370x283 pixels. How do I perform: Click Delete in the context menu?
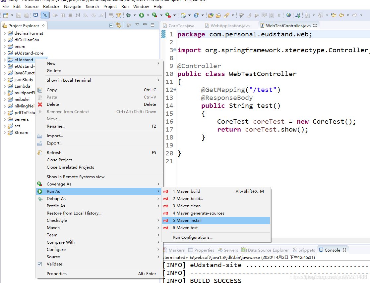point(99,104)
